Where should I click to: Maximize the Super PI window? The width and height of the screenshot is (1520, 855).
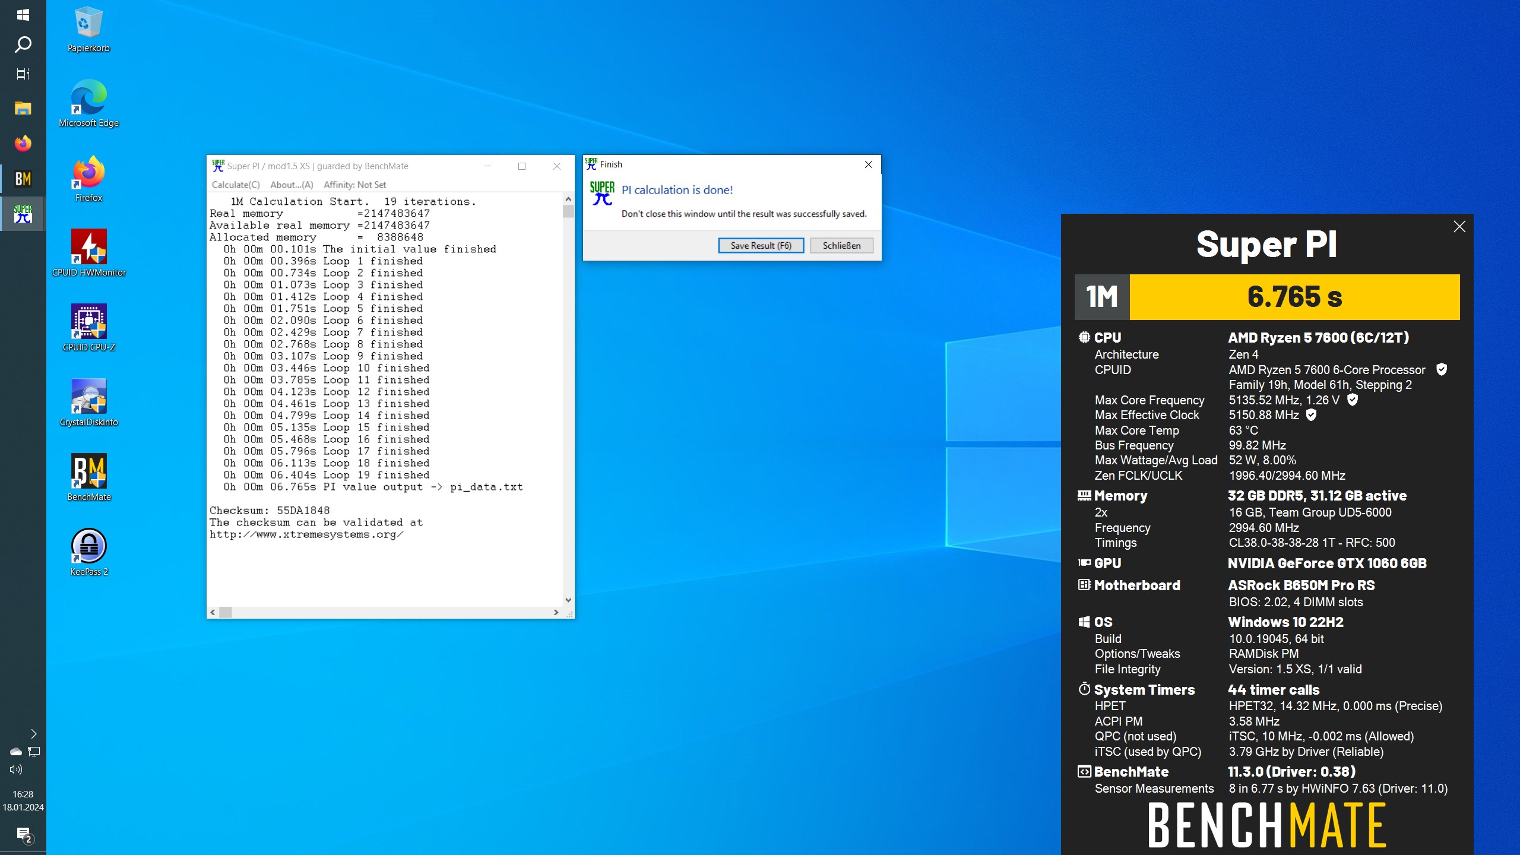(x=522, y=166)
